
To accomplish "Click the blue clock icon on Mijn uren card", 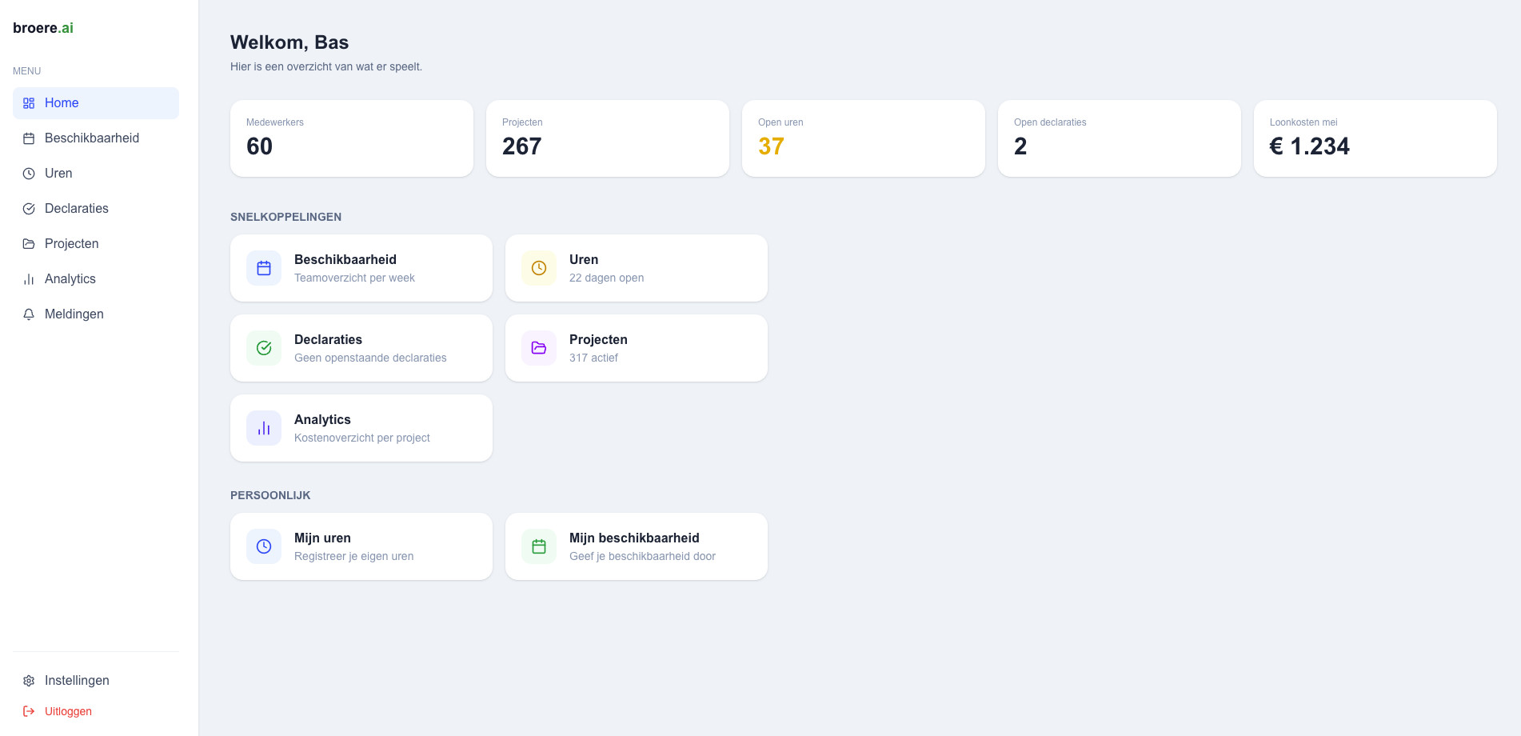I will (264, 546).
